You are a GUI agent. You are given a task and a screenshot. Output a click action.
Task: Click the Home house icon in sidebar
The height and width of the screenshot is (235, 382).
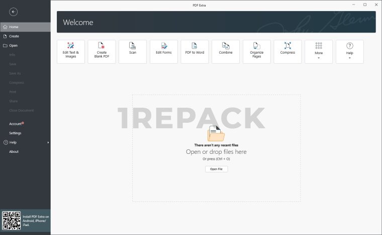[x=5, y=27]
